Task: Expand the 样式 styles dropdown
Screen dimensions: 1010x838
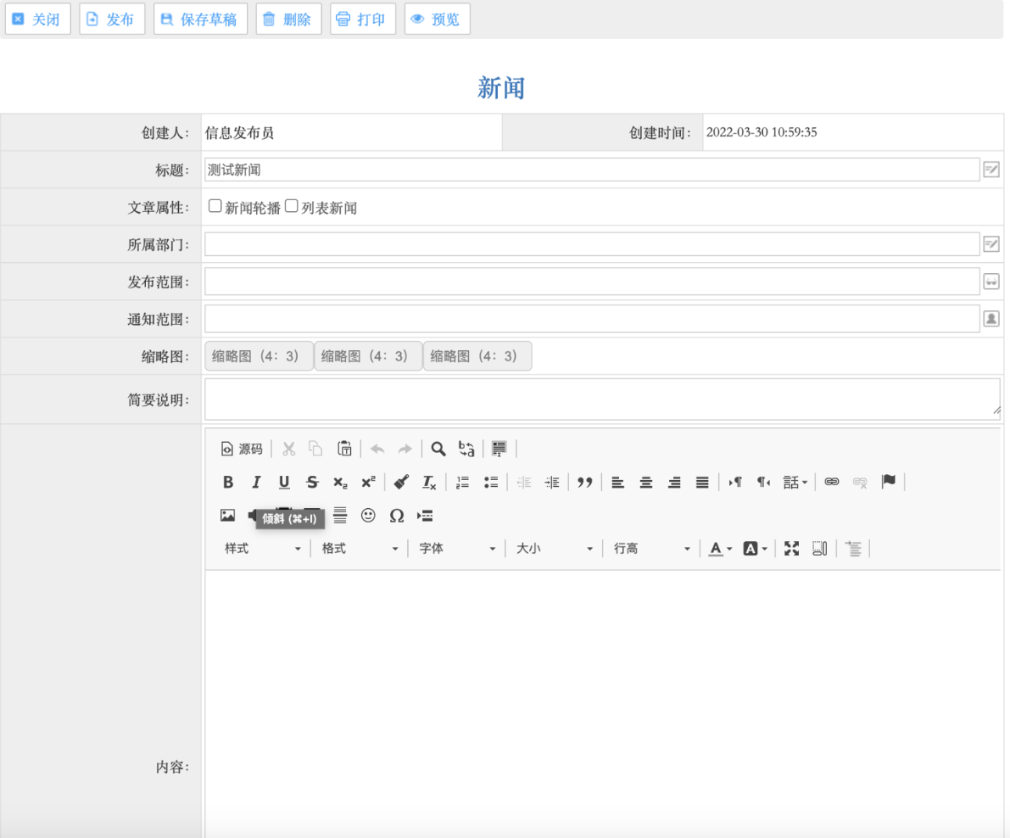Action: [x=262, y=549]
